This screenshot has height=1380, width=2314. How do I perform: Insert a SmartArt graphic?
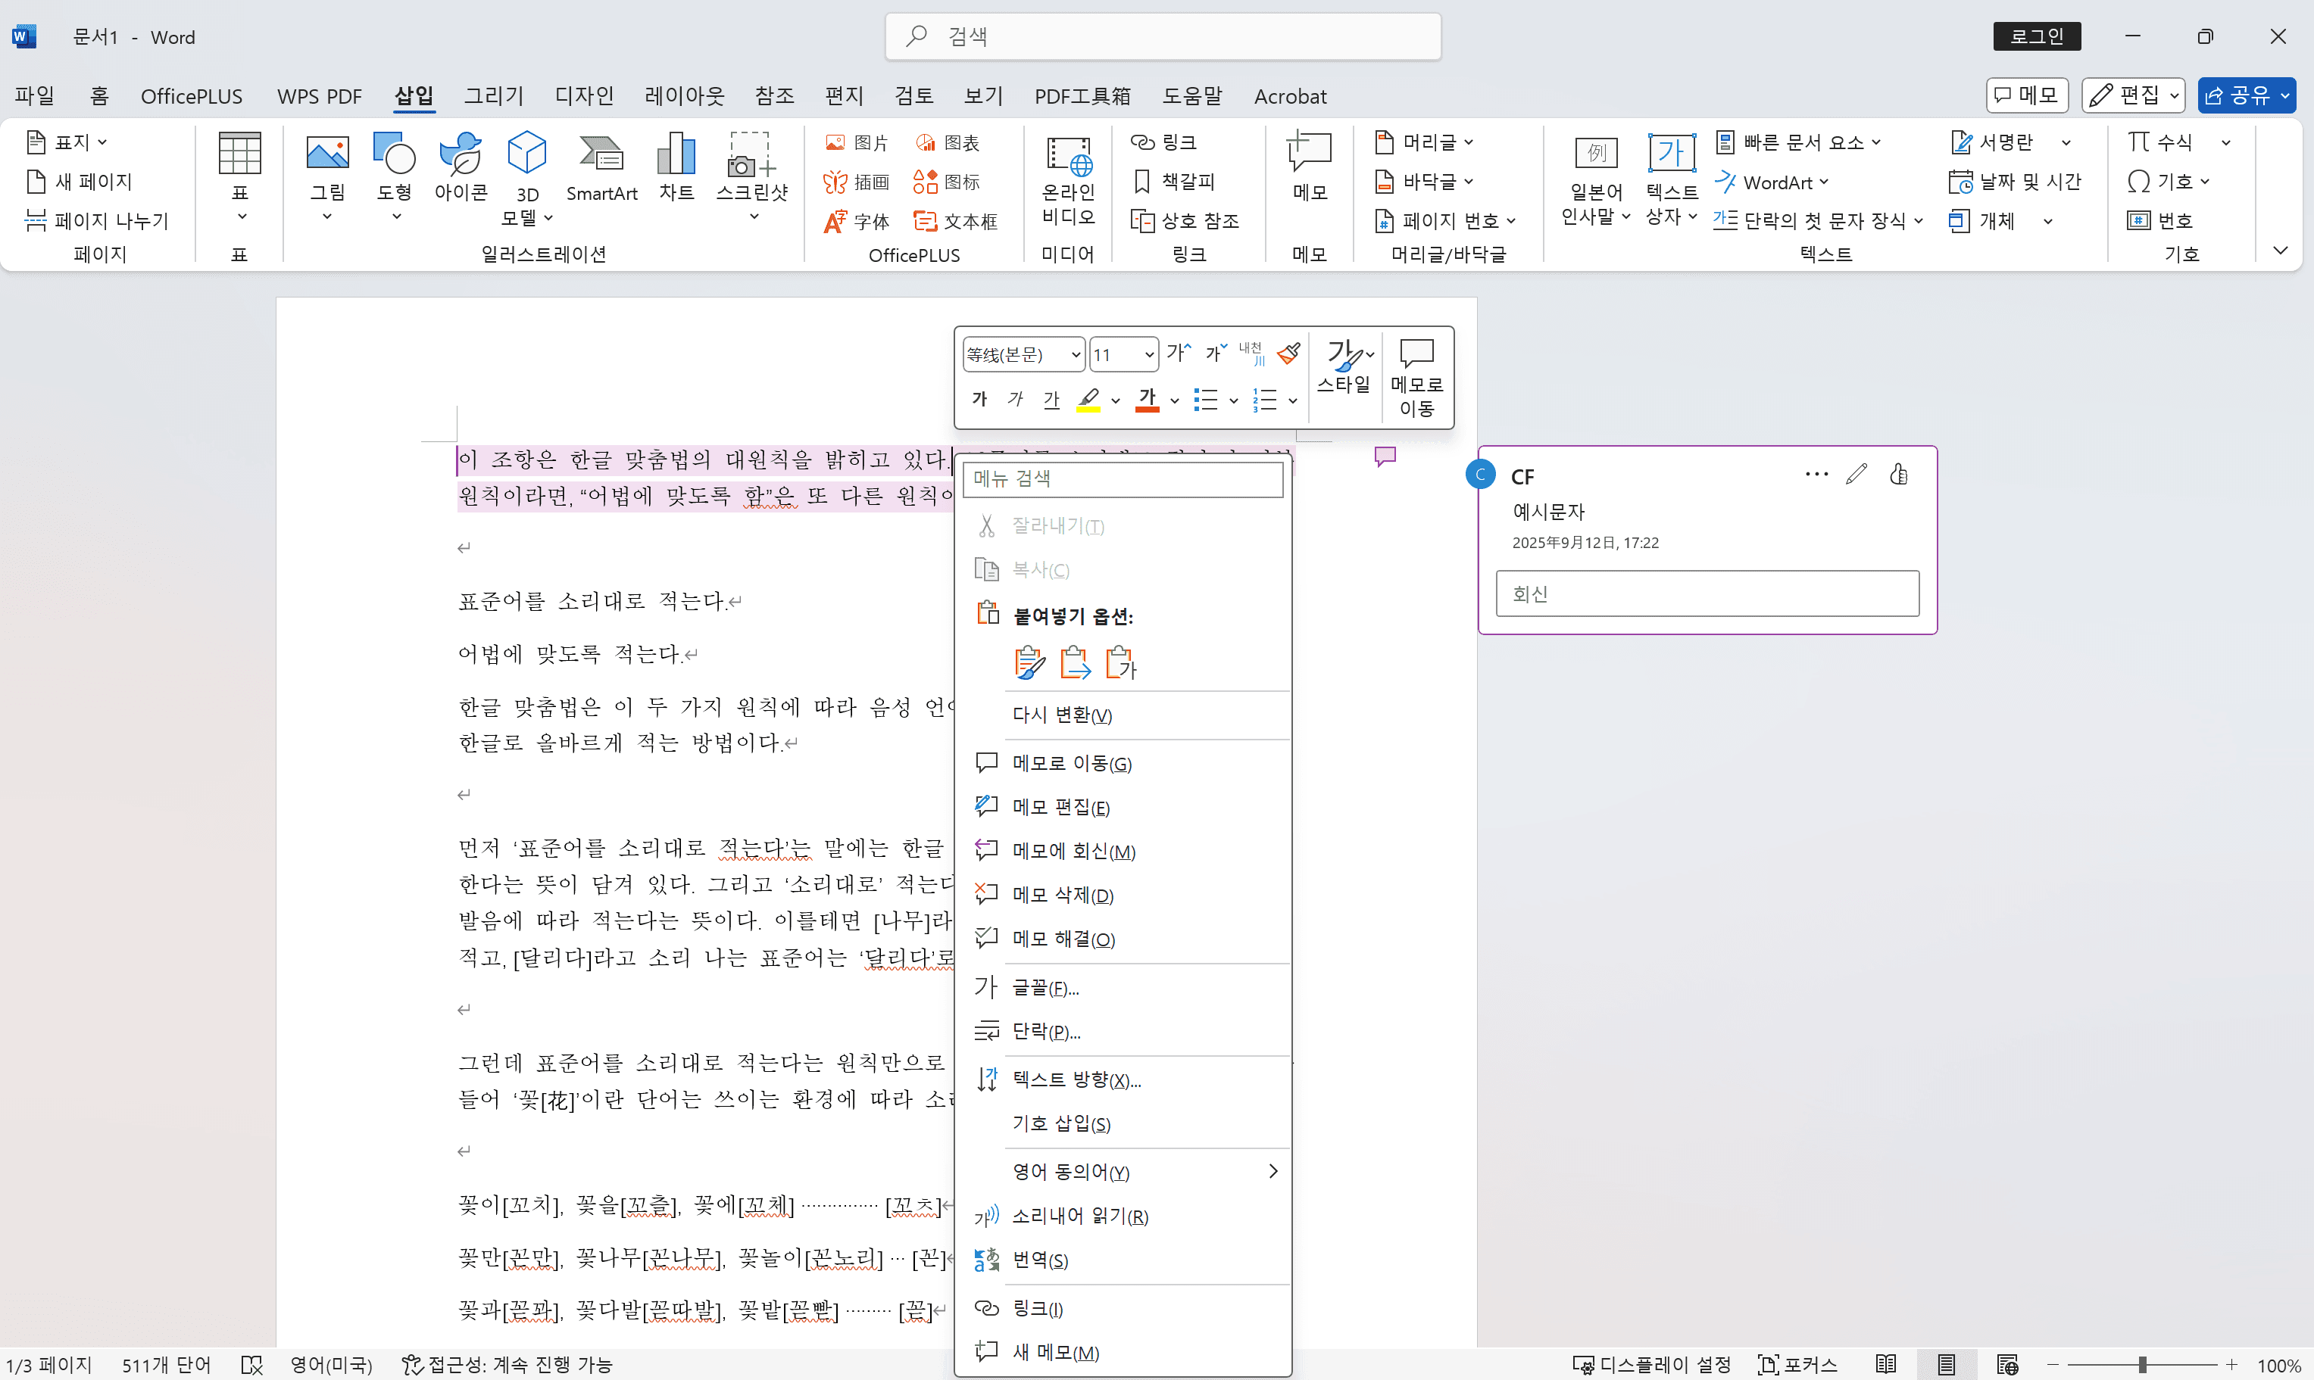(602, 167)
